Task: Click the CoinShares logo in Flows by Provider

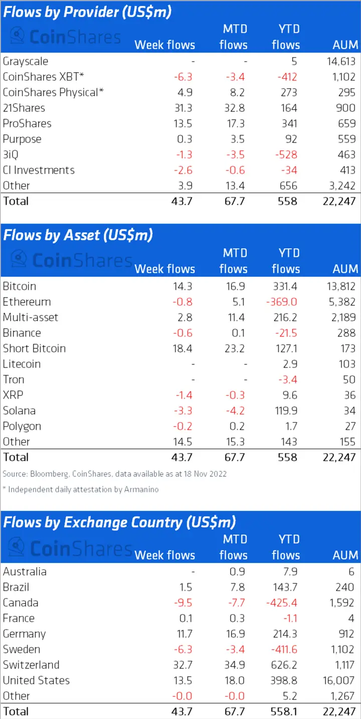Action: (x=66, y=36)
